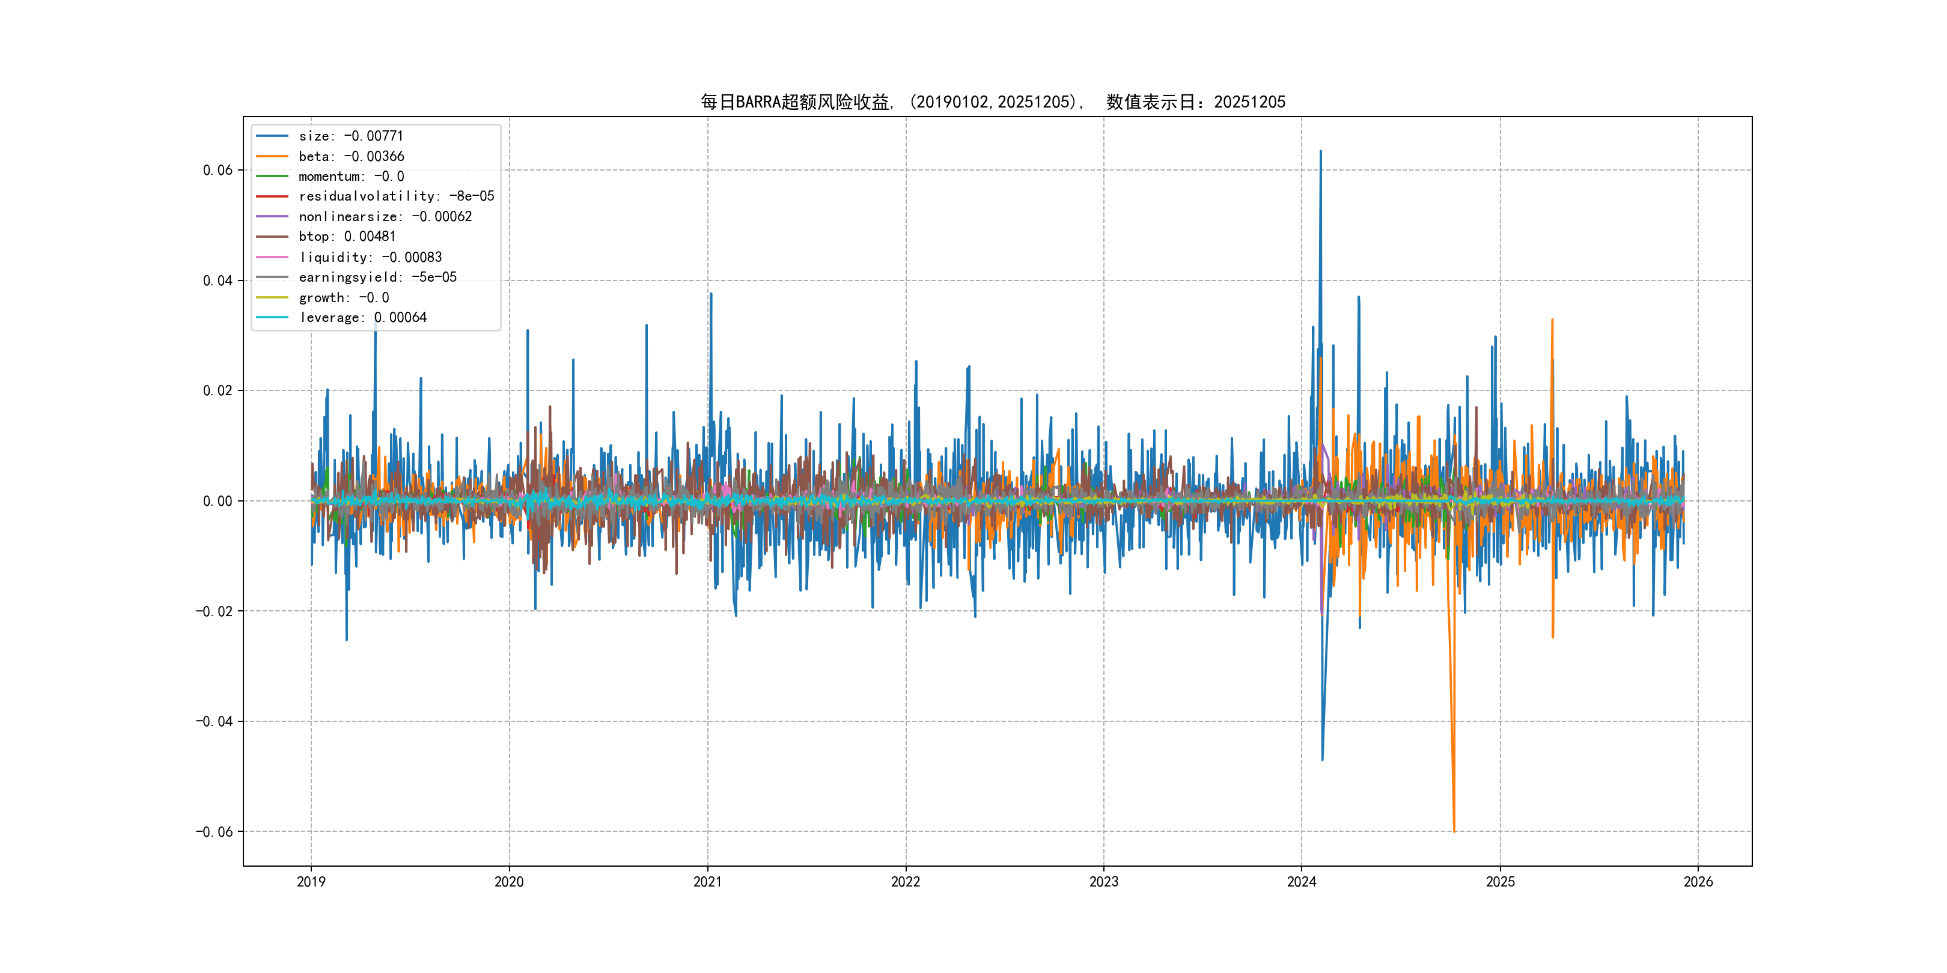Click the blue size legend line swatch
Screen dimensions: 1947x973
[272, 136]
